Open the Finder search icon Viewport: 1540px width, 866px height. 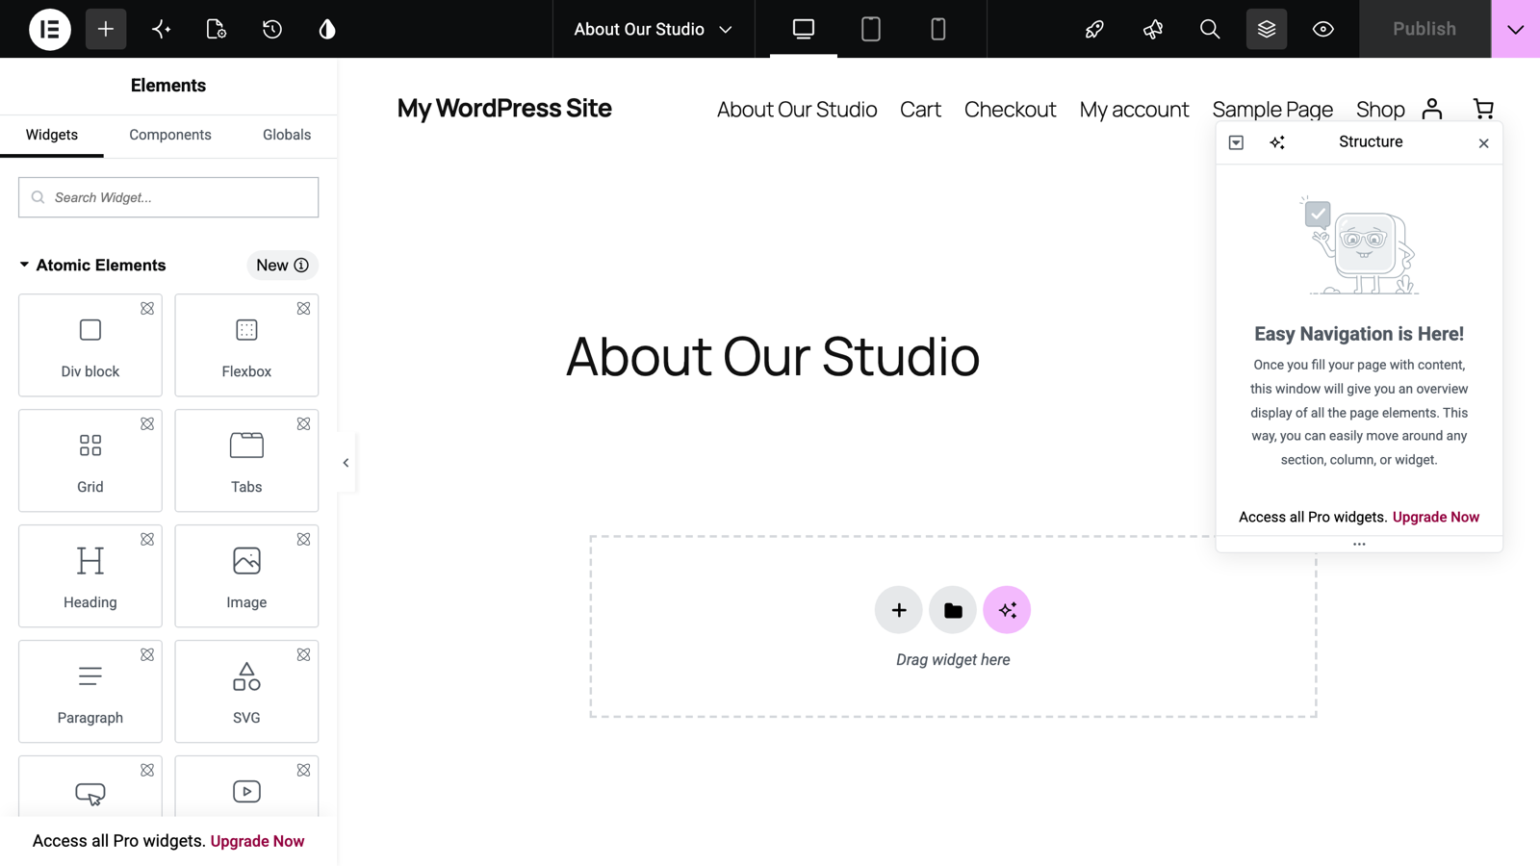click(1210, 29)
